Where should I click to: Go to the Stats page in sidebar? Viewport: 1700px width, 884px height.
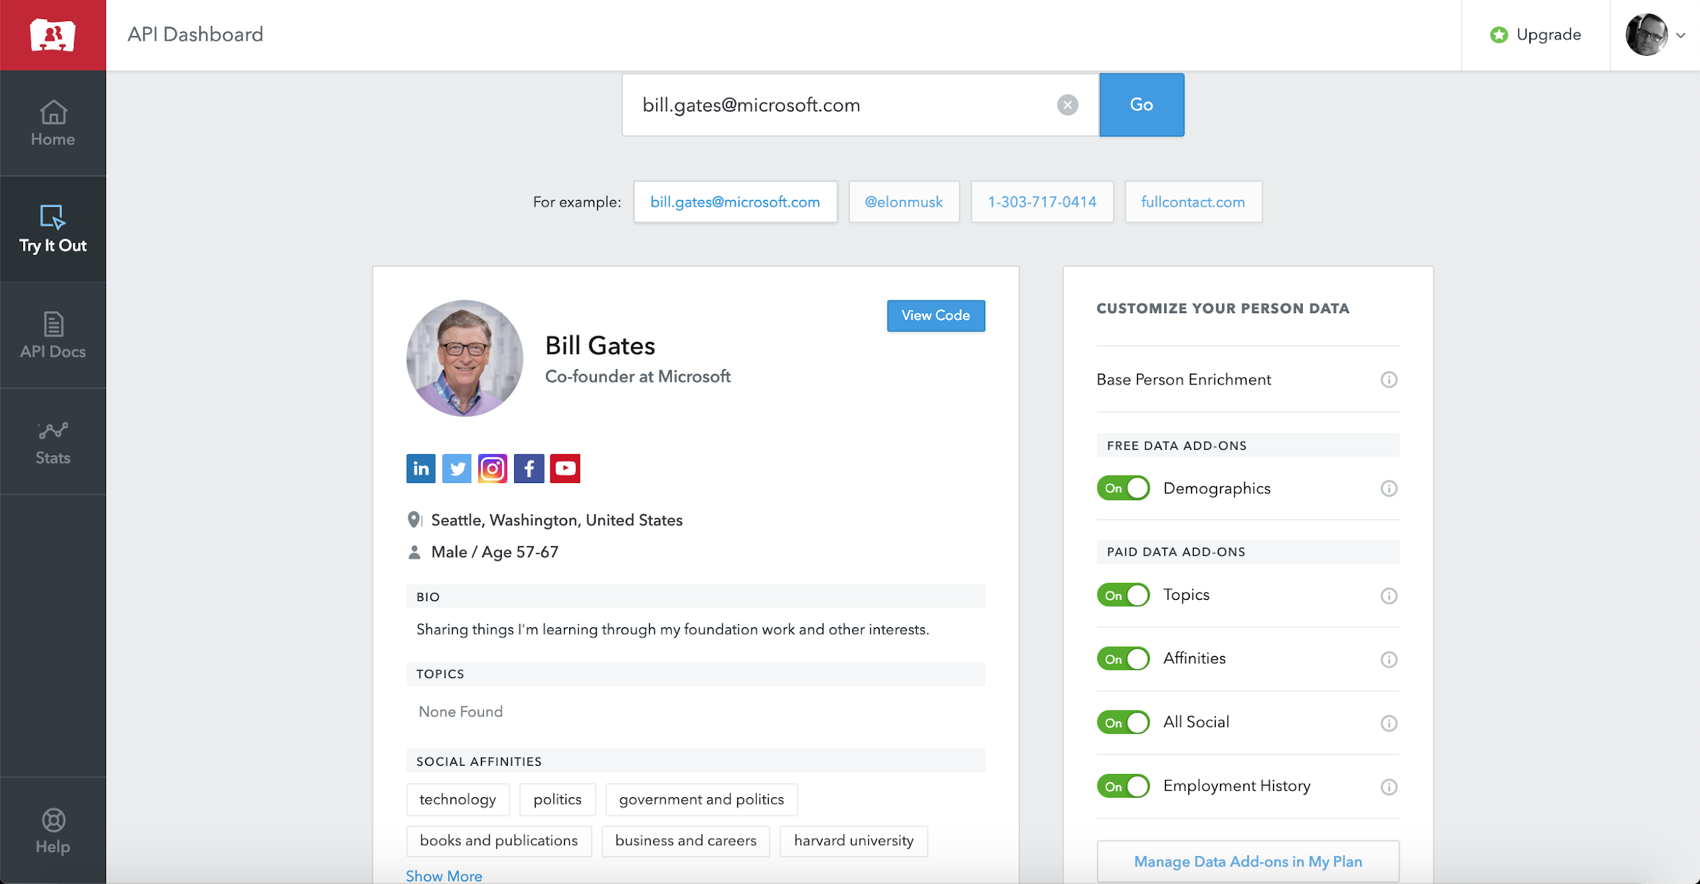tap(53, 442)
